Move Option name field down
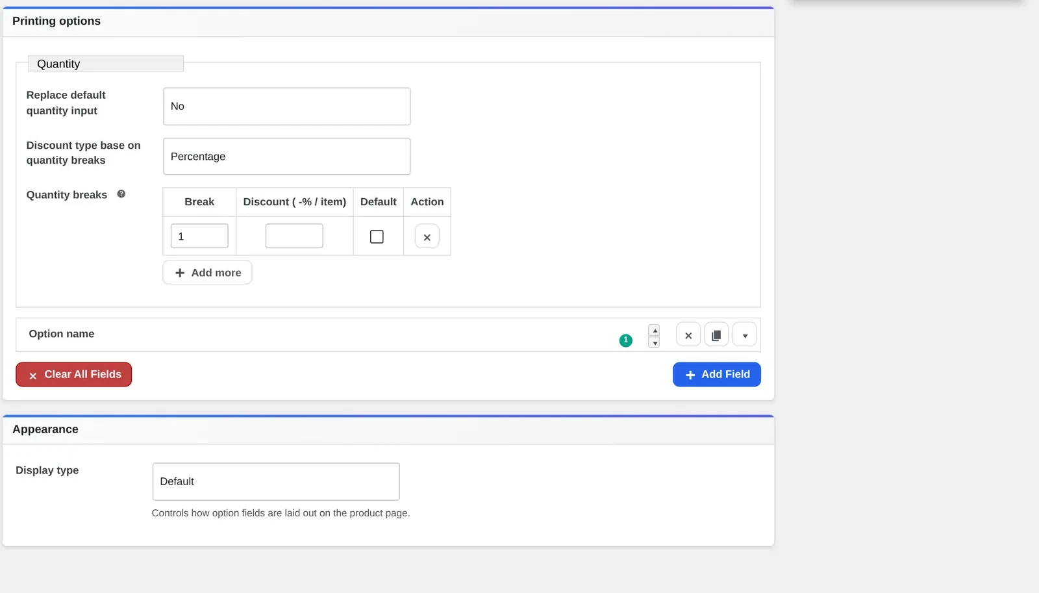Screen dimensions: 1039x593 click(655, 342)
